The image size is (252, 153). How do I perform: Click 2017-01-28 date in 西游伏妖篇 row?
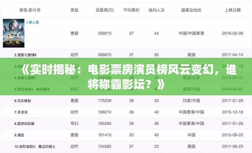(232, 124)
